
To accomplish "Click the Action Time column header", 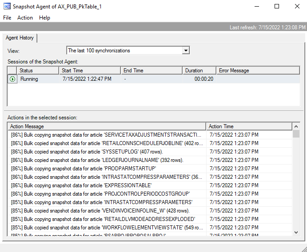I will [x=249, y=126].
